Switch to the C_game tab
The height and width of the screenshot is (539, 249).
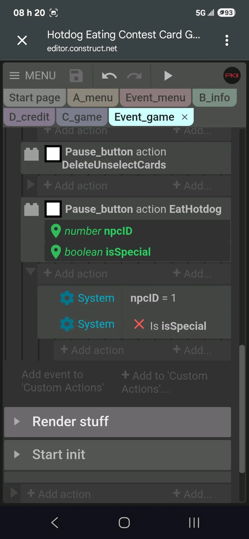[82, 117]
